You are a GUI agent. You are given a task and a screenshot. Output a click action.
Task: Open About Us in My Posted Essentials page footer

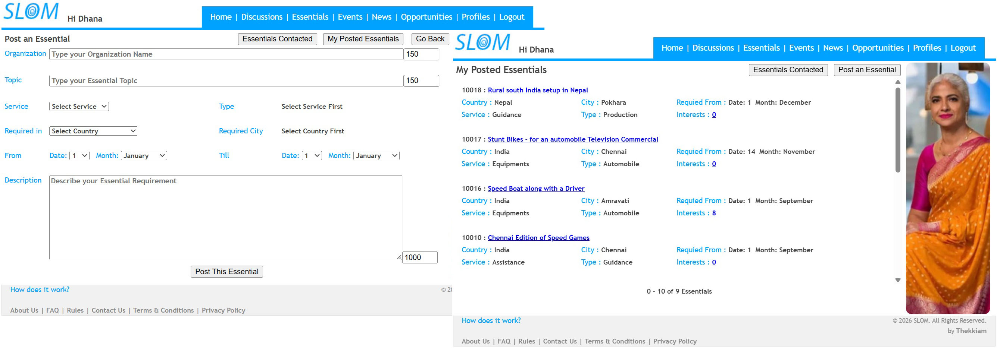click(476, 341)
